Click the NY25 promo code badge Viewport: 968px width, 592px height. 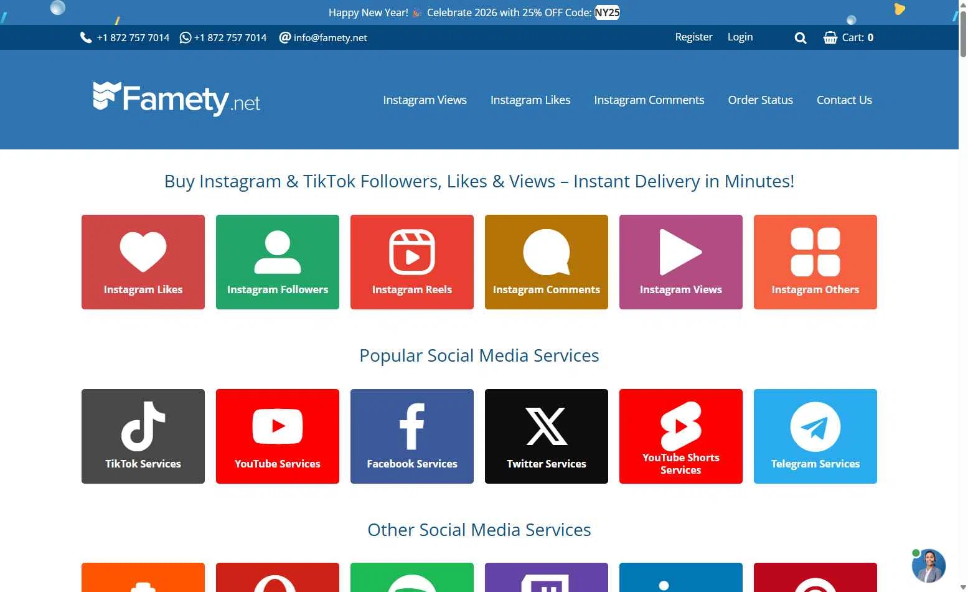coord(607,12)
